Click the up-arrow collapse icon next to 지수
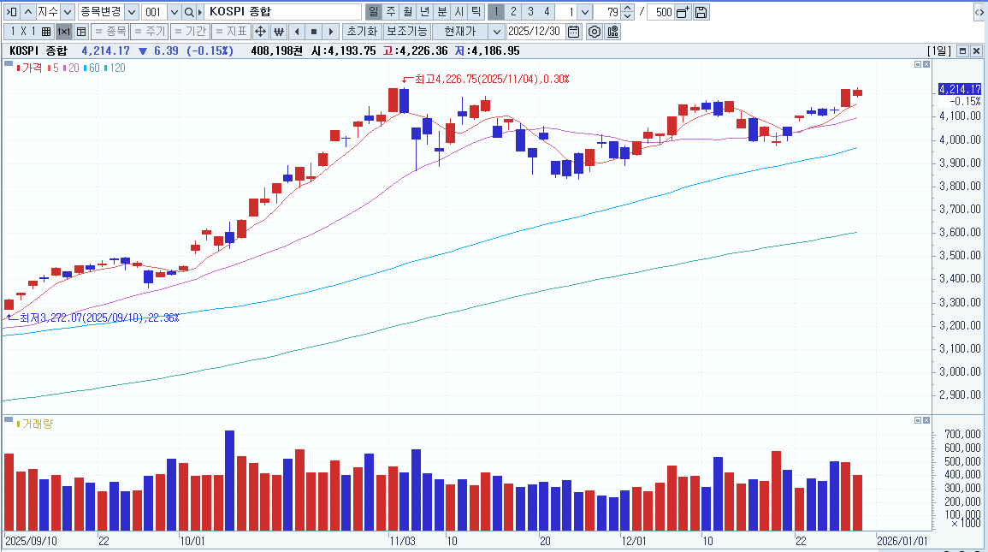The width and height of the screenshot is (988, 552). (27, 12)
